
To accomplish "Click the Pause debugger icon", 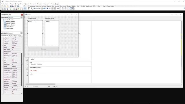I will pyautogui.click(x=14, y=9).
